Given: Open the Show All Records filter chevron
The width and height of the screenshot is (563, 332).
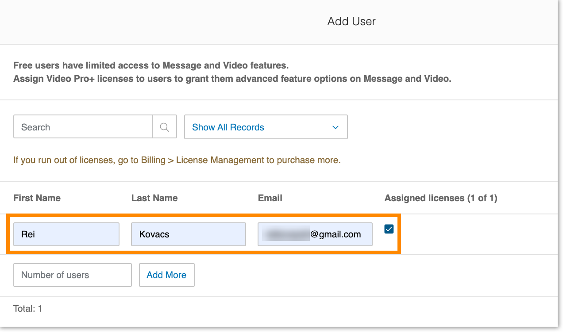Looking at the screenshot, I should click(x=335, y=127).
